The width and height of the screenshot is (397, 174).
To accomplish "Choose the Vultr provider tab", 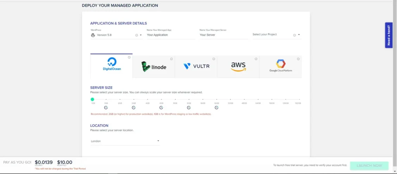I will [x=196, y=67].
